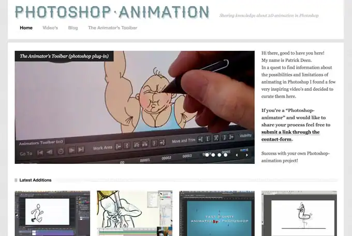
Task: Open the sketched figure drawing thumbnail
Action: tap(135, 213)
